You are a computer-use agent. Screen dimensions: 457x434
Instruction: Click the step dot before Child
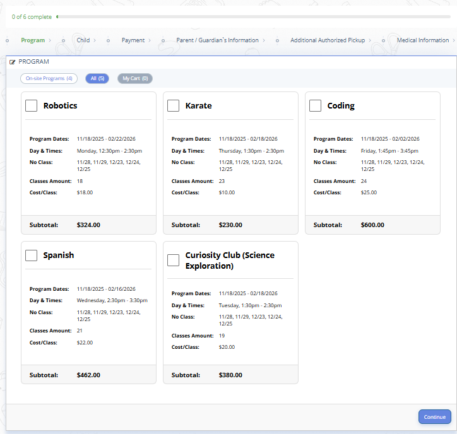[x=63, y=40]
